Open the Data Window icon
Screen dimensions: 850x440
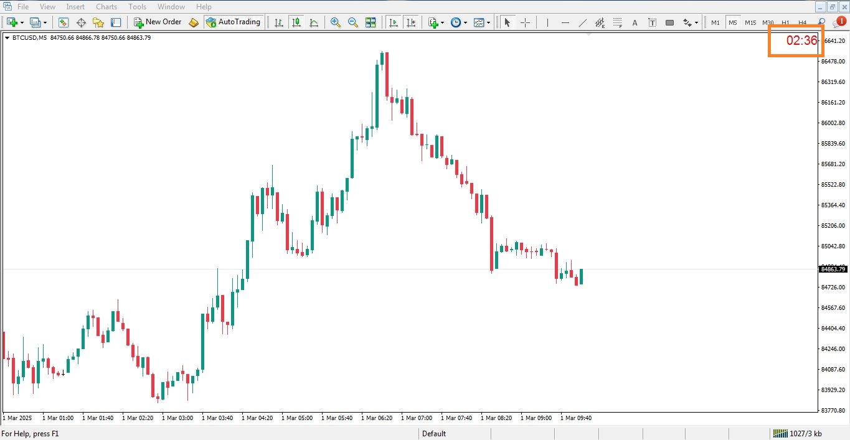point(80,22)
